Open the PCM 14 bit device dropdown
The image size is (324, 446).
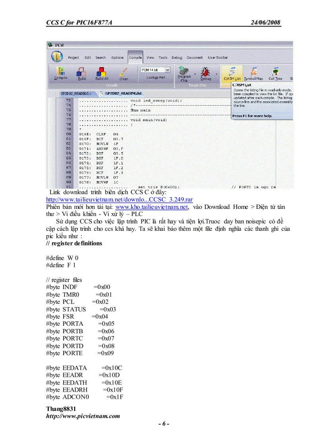pos(167,70)
